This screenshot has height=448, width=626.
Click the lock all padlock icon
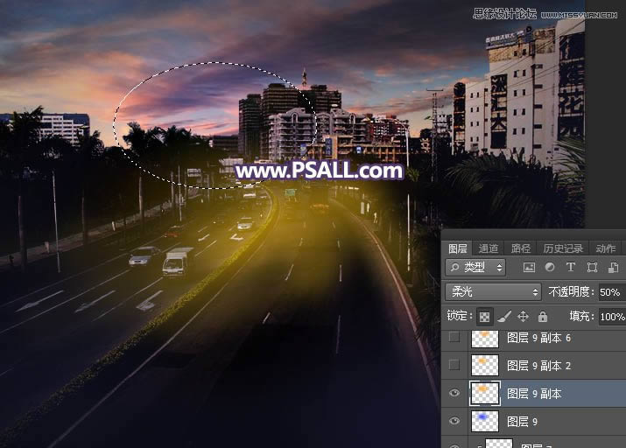(x=543, y=317)
